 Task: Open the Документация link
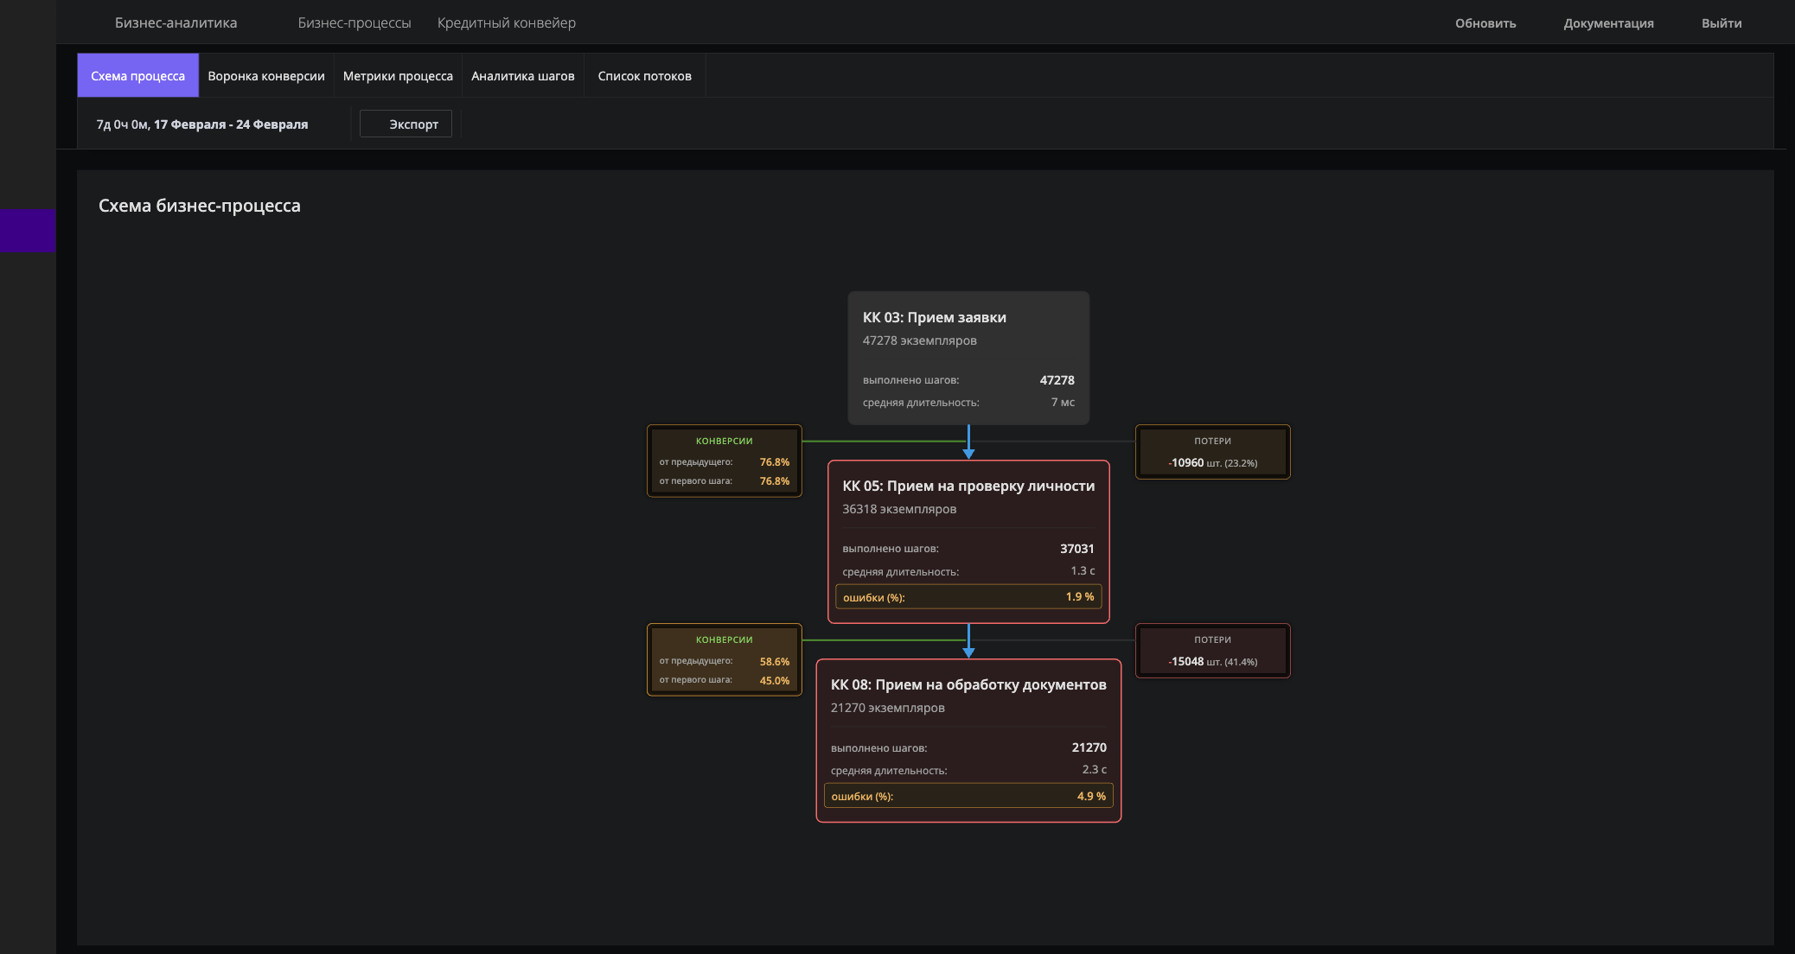click(x=1608, y=23)
